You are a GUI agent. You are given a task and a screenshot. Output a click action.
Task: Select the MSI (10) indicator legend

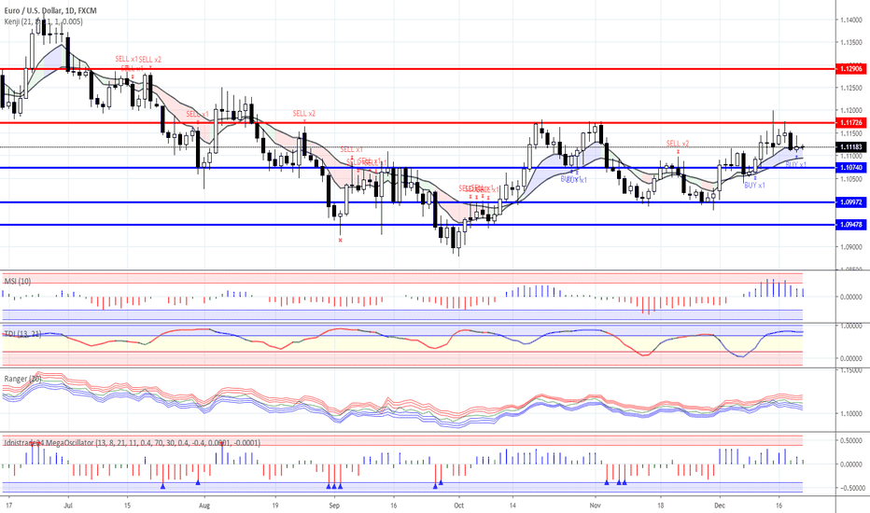[18, 280]
